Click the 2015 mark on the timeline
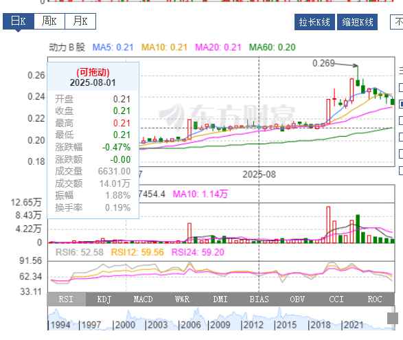The width and height of the screenshot is (403, 340). pos(286,325)
